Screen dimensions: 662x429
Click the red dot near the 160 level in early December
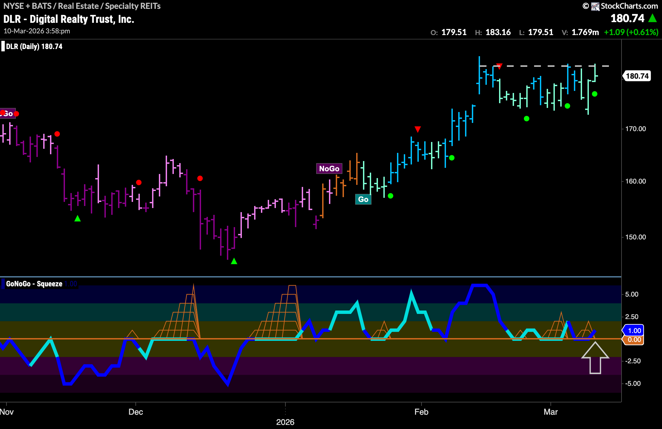139,182
